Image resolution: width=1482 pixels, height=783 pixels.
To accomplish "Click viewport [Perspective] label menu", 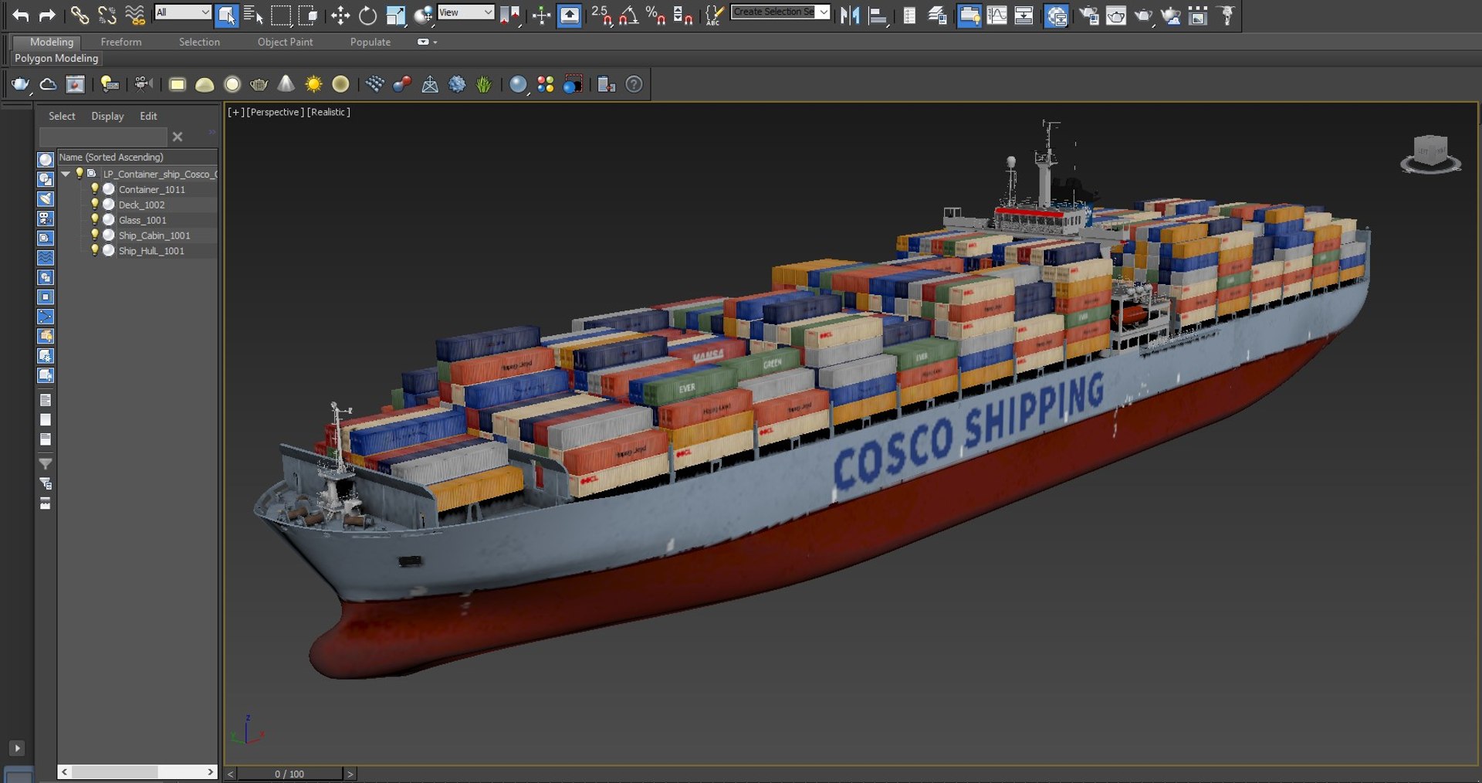I will click(x=275, y=112).
